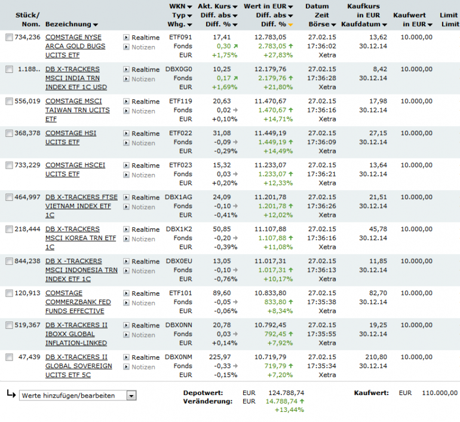Click Notizen arrow icon for IBOXX GLOBAL INFLATION-LINKED
The height and width of the screenshot is (422, 460).
coord(126,335)
